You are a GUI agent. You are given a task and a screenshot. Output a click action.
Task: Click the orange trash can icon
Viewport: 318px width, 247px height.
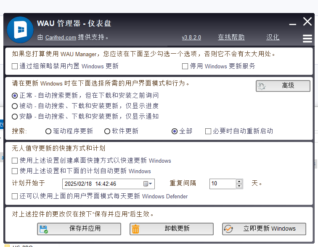click(135, 229)
